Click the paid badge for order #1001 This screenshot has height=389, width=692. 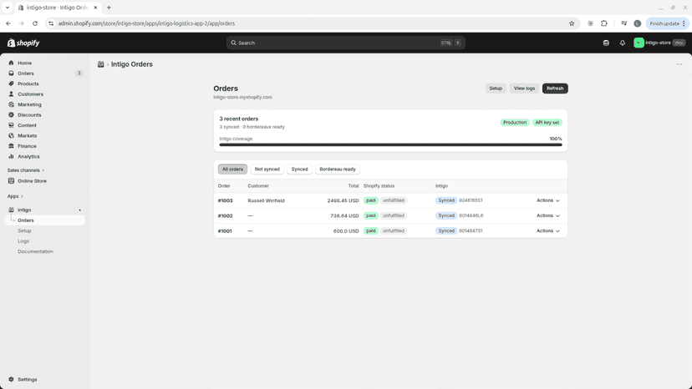(x=371, y=231)
